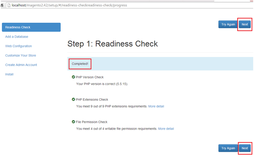Click the green checkmark next to PHP Version Check
This screenshot has width=254, height=157.
point(73,77)
